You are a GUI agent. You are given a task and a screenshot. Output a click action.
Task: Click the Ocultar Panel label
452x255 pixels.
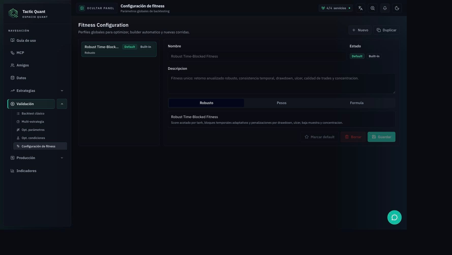(100, 8)
